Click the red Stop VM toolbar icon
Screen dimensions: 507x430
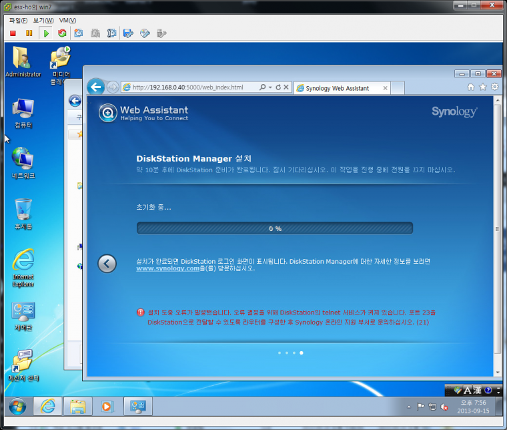13,33
